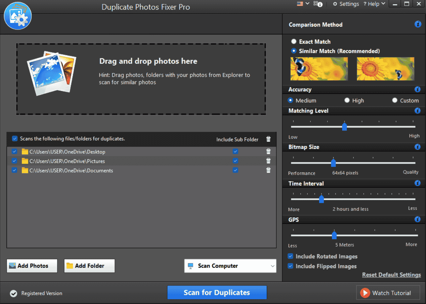Expand the Help menu
This screenshot has width=426, height=304.
[374, 4]
